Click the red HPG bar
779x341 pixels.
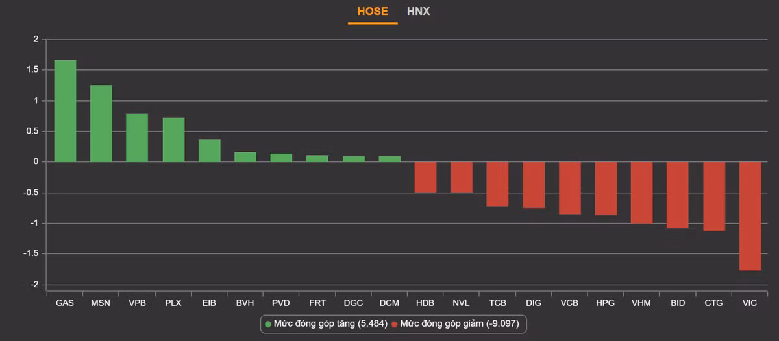606,188
